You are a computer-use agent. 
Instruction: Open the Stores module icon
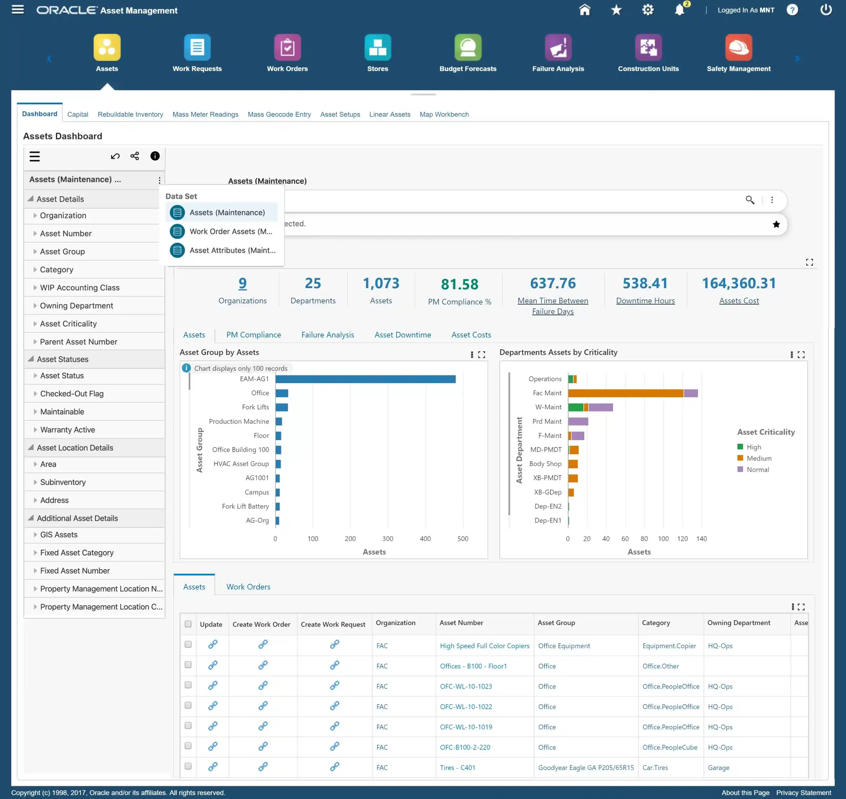(x=378, y=47)
